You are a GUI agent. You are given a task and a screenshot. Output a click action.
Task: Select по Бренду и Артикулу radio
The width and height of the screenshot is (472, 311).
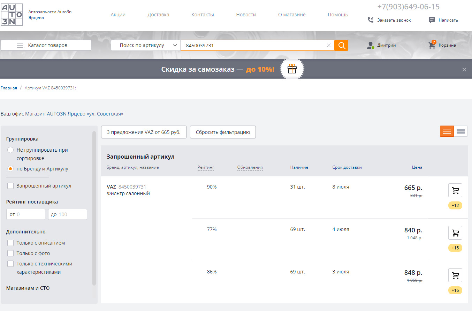[x=10, y=169]
